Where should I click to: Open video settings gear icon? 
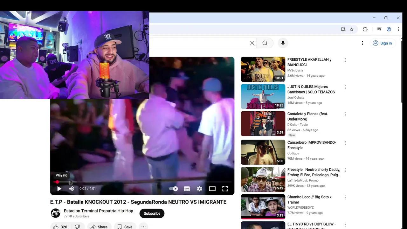[199, 189]
